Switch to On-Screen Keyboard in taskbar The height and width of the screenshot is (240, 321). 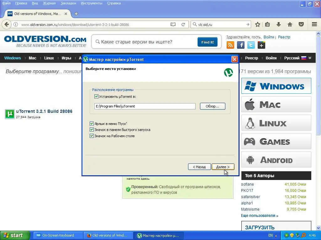(58, 235)
